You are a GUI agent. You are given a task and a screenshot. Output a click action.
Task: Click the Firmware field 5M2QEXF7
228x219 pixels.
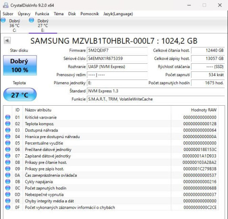(x=117, y=50)
